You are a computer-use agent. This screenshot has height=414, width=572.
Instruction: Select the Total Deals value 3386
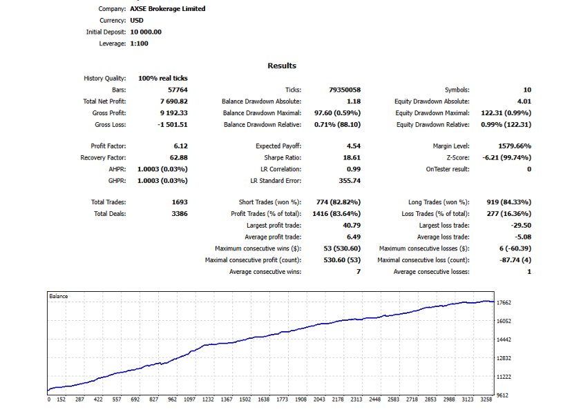coord(180,214)
